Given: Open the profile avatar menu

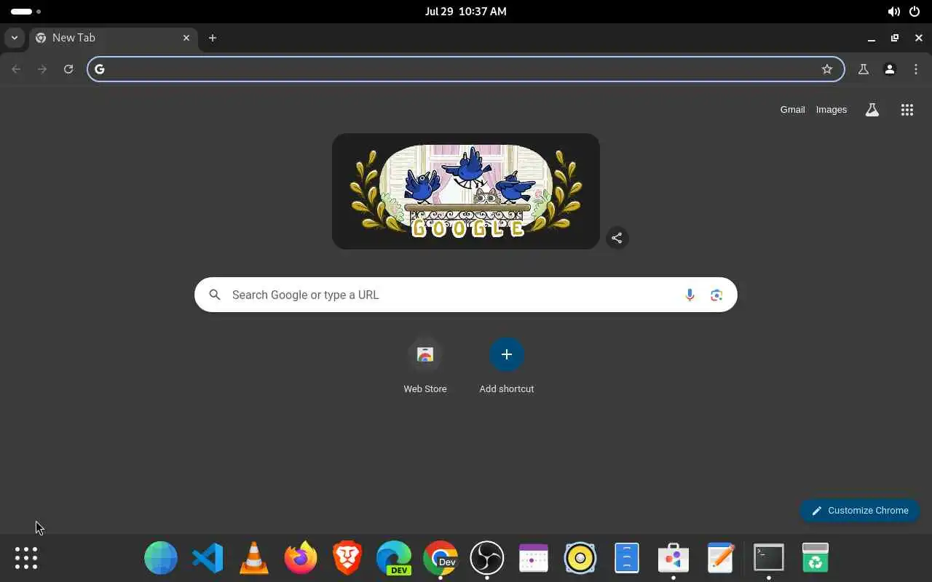Looking at the screenshot, I should (890, 69).
